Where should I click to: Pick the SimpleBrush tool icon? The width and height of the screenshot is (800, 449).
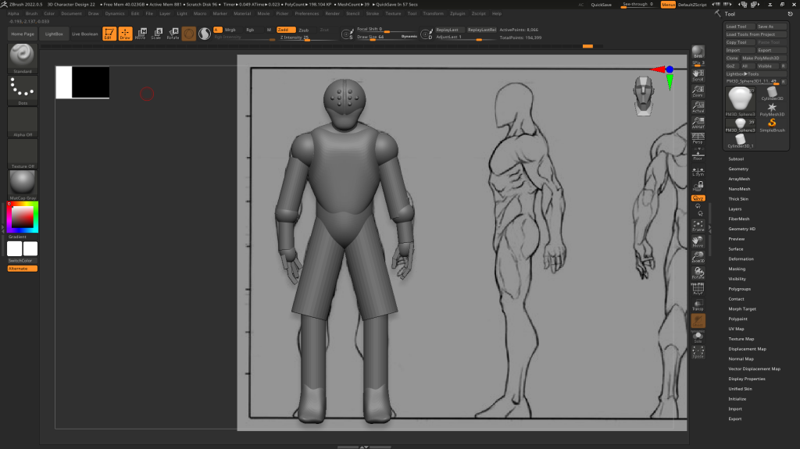772,124
